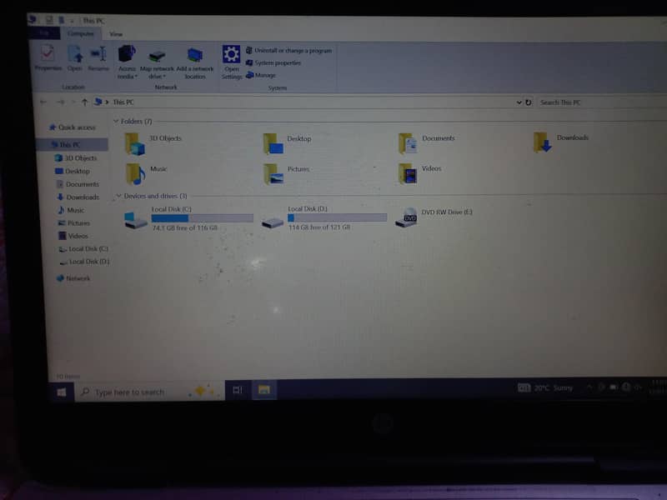Select the Videos folder icon
Viewport: 667px width, 500px height.
pyautogui.click(x=408, y=173)
